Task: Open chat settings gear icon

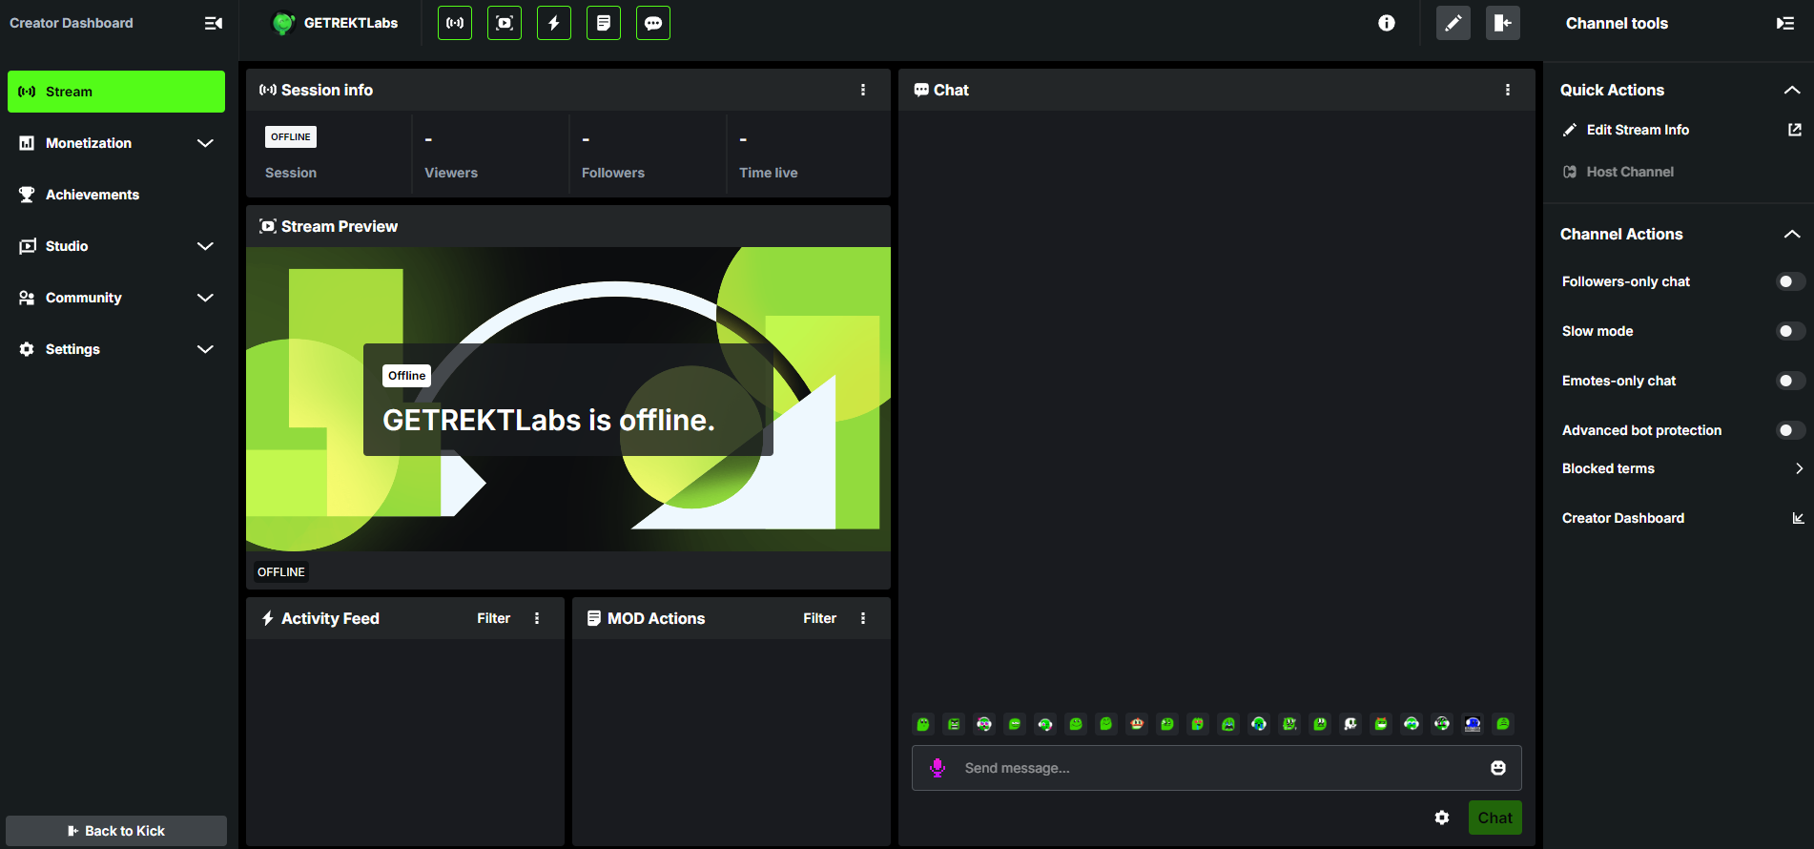Action: pos(1442,818)
